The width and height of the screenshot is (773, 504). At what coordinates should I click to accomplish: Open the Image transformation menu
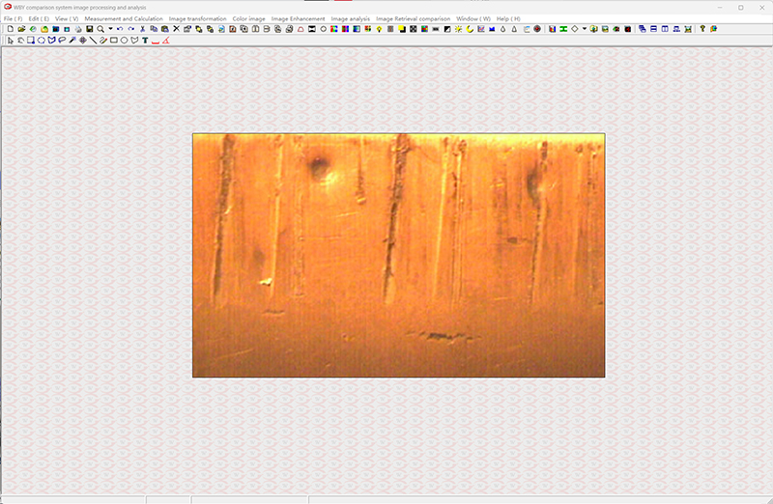198,18
